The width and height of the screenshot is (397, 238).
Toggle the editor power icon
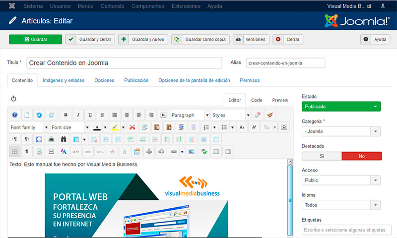pos(14,98)
